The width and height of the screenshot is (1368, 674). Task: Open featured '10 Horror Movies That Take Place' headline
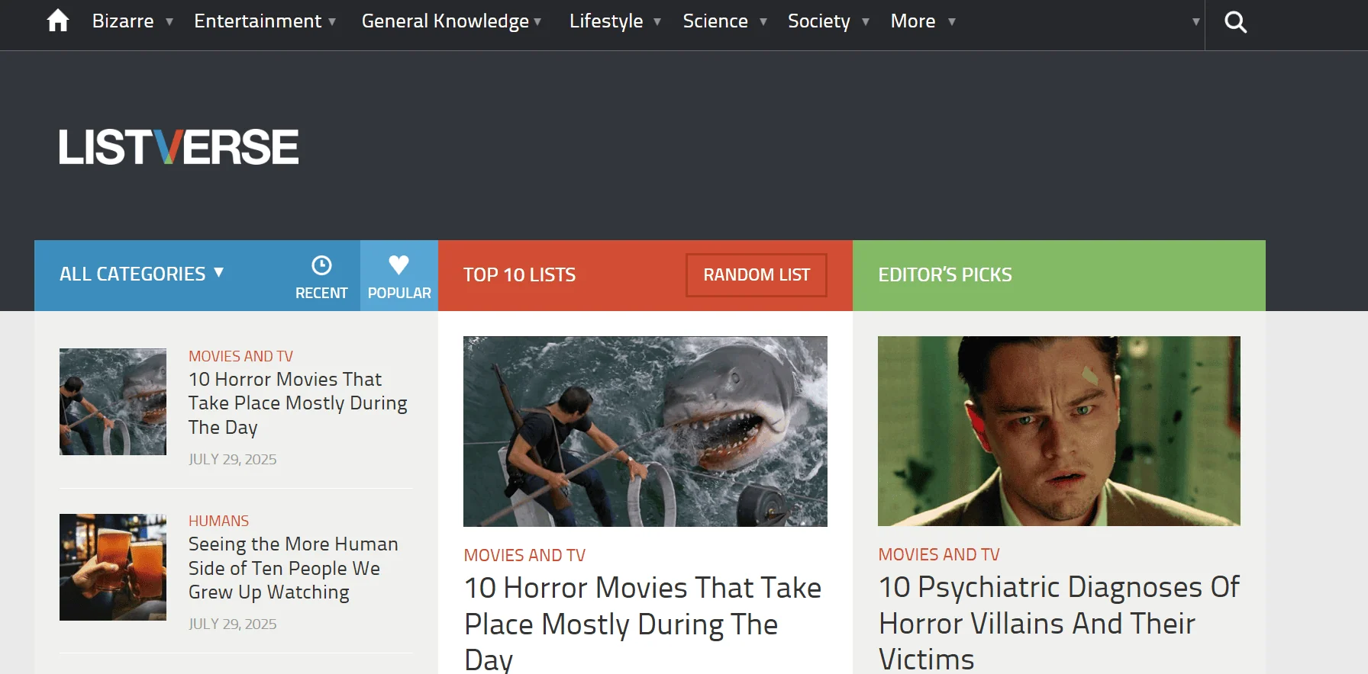[x=643, y=624]
